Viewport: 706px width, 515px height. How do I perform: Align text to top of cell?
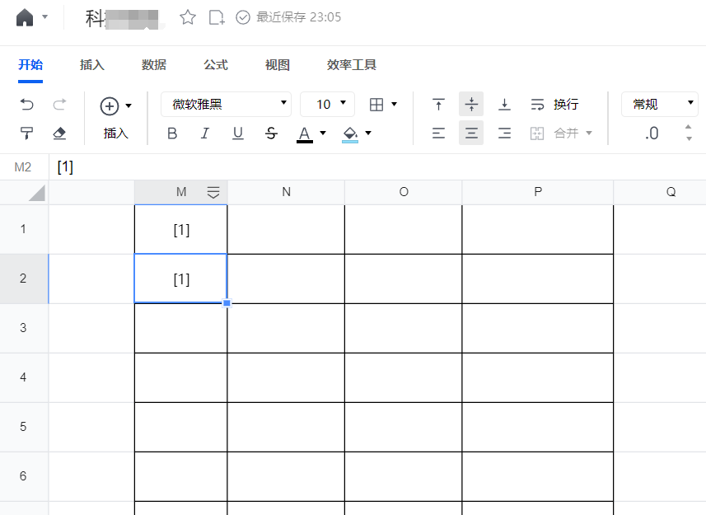(439, 105)
